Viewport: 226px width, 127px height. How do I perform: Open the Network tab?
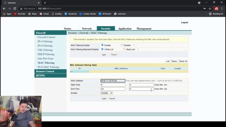87,29
